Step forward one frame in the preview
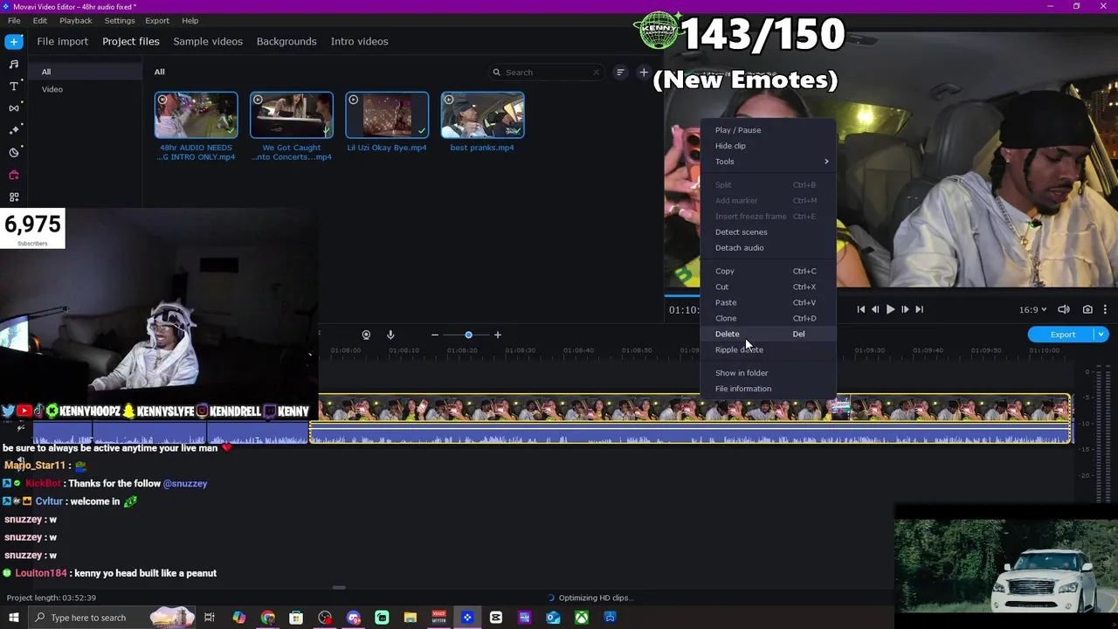 (905, 309)
